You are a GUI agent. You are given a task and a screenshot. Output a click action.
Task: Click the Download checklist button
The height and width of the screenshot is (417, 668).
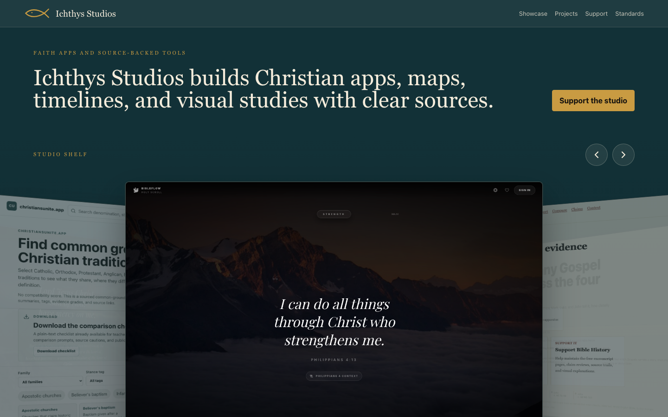[56, 351]
